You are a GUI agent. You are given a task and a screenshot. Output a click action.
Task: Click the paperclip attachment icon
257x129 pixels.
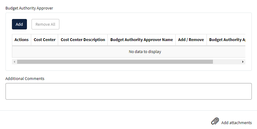click(x=215, y=121)
